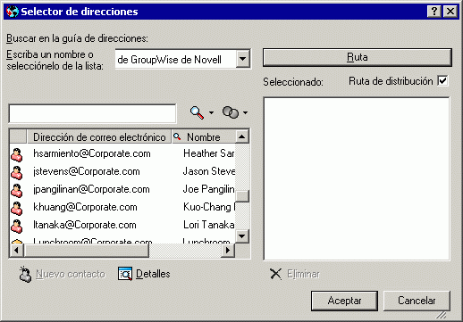
Task: Click the user icon beside khuang
Action: pyautogui.click(x=17, y=209)
